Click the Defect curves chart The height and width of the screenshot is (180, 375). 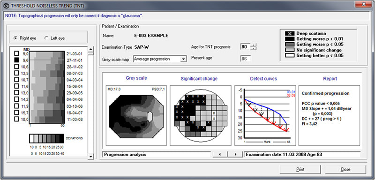265,115
